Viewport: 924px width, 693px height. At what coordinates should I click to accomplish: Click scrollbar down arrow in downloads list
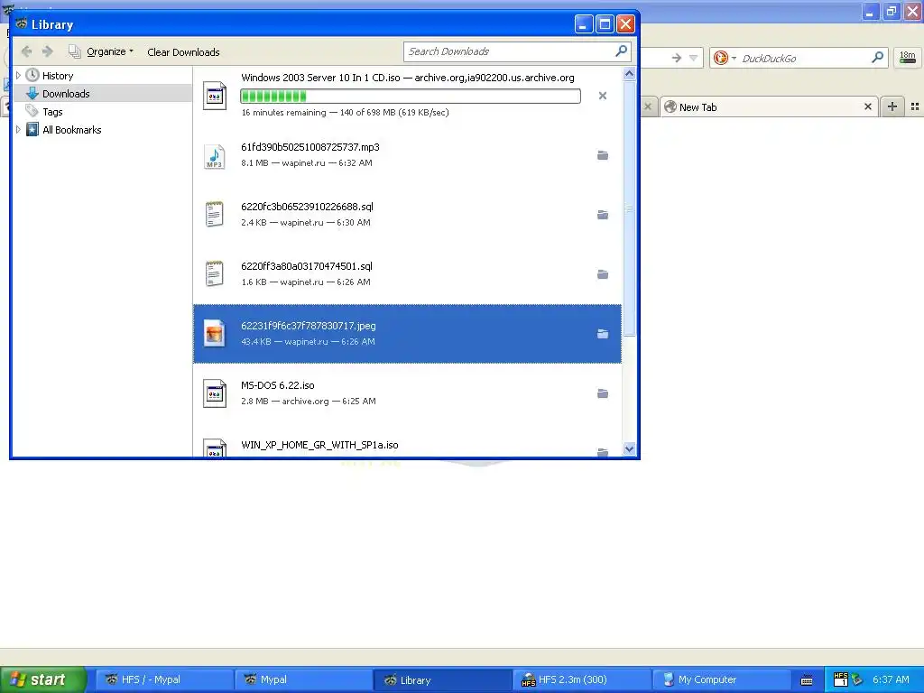pyautogui.click(x=629, y=448)
